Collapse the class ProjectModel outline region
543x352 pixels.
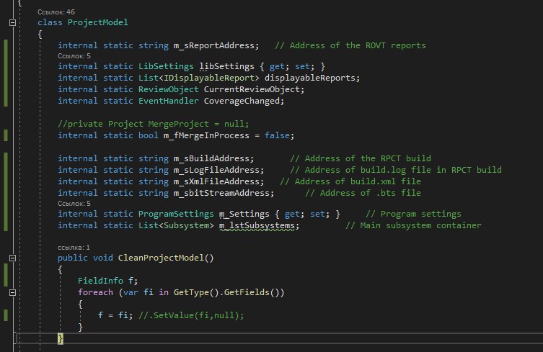[12, 23]
